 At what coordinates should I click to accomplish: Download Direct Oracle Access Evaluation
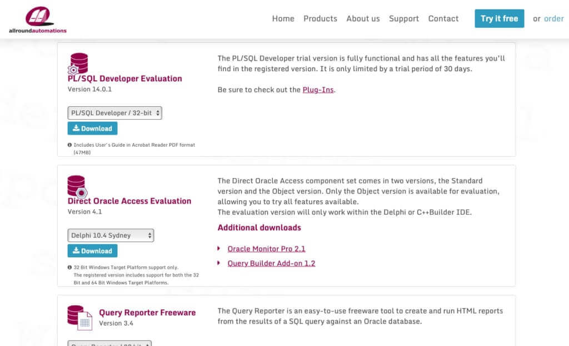coord(93,251)
